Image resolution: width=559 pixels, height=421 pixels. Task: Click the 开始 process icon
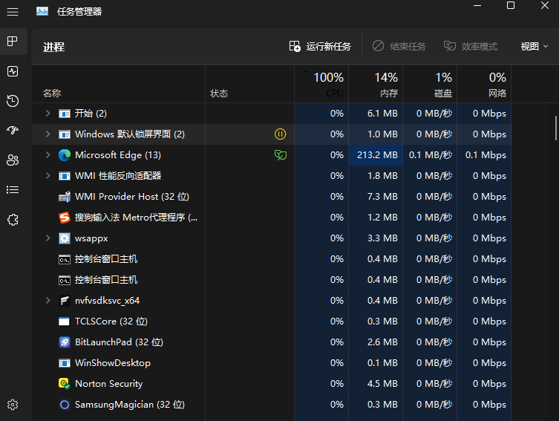(x=64, y=114)
